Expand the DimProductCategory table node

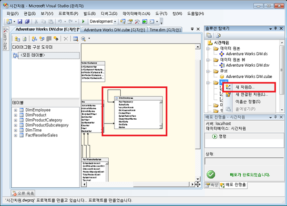[x=16, y=120]
